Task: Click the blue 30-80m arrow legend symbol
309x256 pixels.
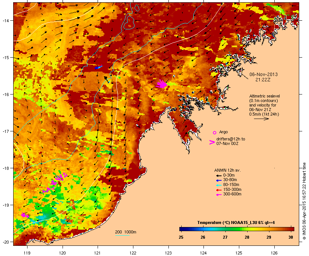Action: coord(219,180)
